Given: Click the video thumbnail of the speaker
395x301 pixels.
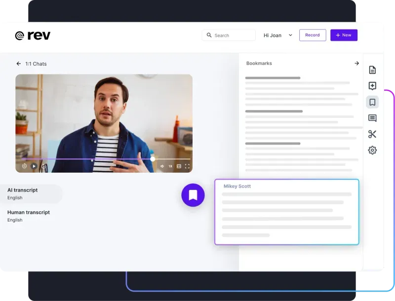Looking at the screenshot, I should point(104,123).
